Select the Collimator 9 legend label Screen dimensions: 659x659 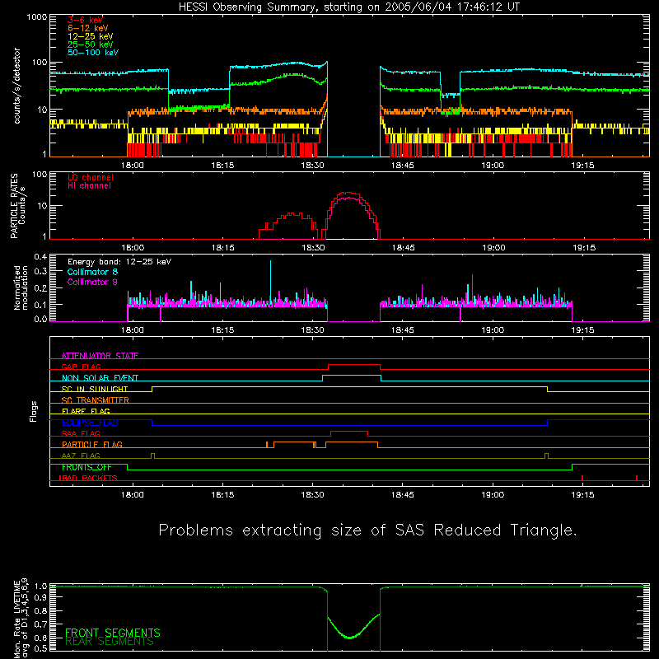(x=92, y=282)
